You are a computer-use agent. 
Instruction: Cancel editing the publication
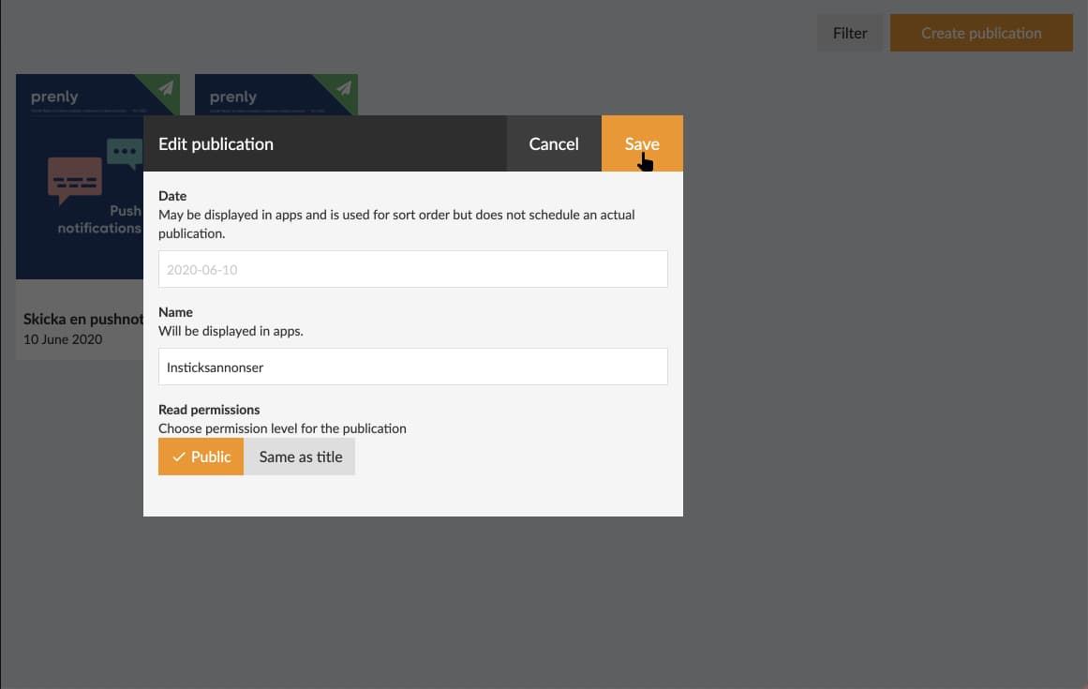click(554, 143)
